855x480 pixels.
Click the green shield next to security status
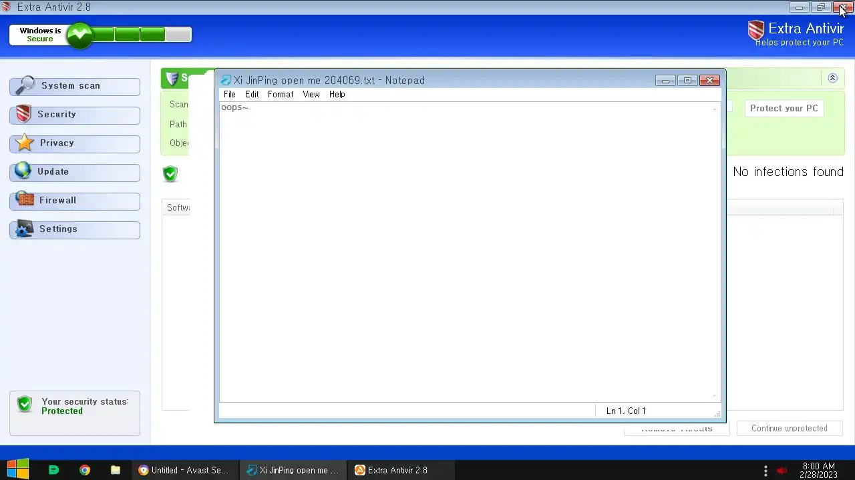point(25,404)
